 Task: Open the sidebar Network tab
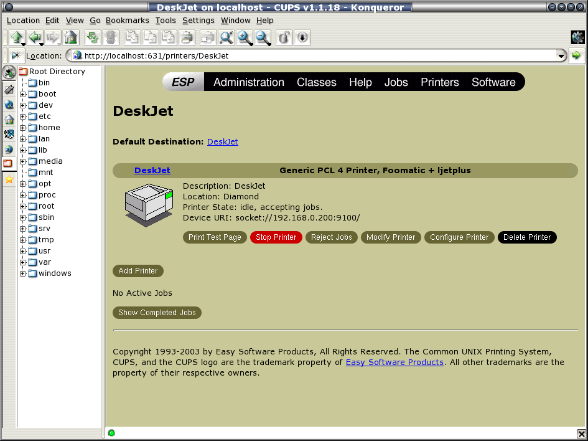pos(9,134)
